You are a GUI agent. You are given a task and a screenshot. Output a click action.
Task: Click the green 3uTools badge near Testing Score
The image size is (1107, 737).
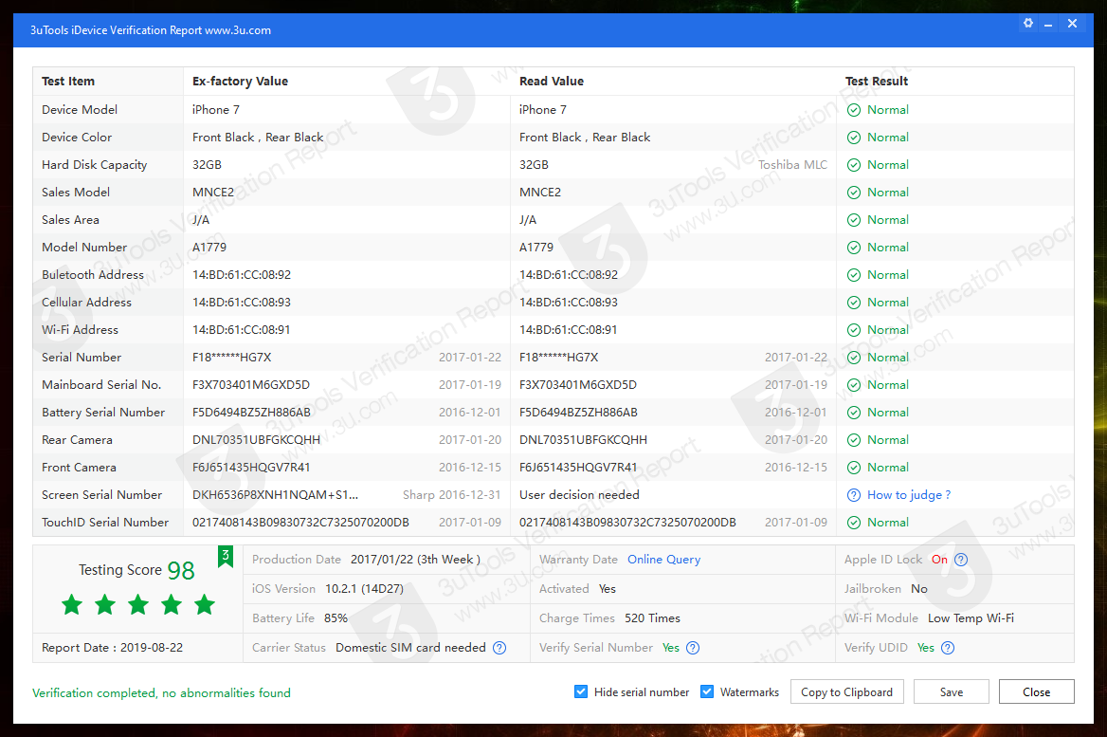pos(226,556)
